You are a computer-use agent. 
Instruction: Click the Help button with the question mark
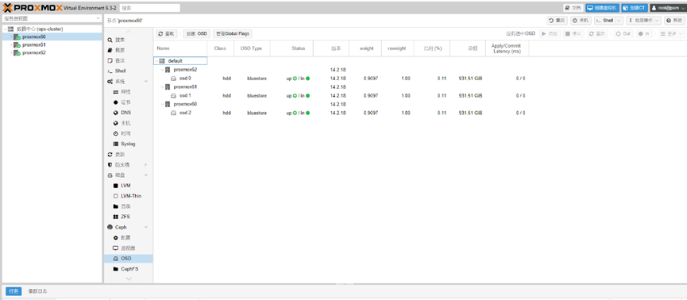tap(674, 21)
